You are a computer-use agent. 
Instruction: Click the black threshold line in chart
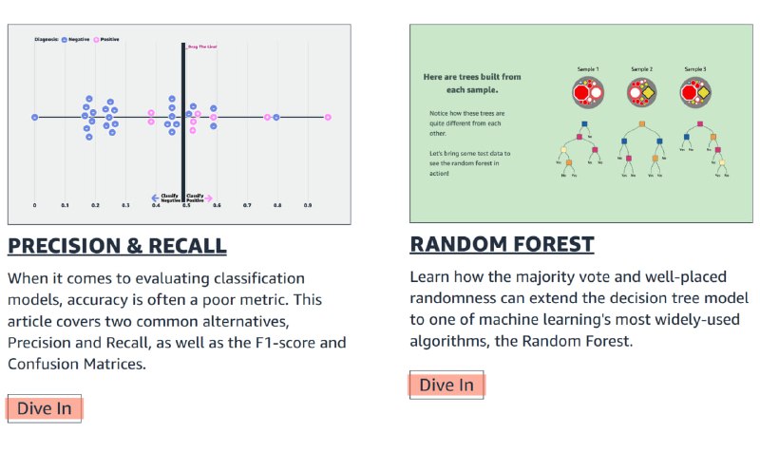coord(183,122)
